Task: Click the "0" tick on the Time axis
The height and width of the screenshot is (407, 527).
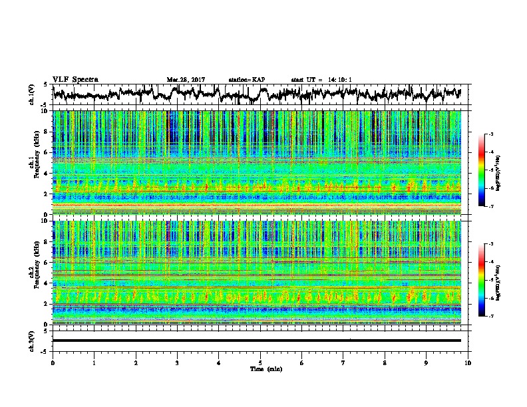Action: [x=53, y=363]
